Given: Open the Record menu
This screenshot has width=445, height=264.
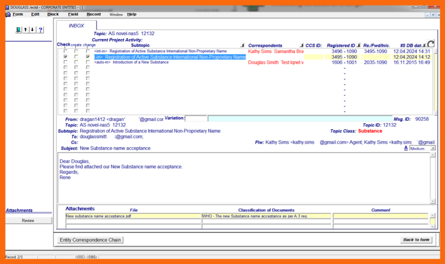Looking at the screenshot, I should click(x=93, y=14).
